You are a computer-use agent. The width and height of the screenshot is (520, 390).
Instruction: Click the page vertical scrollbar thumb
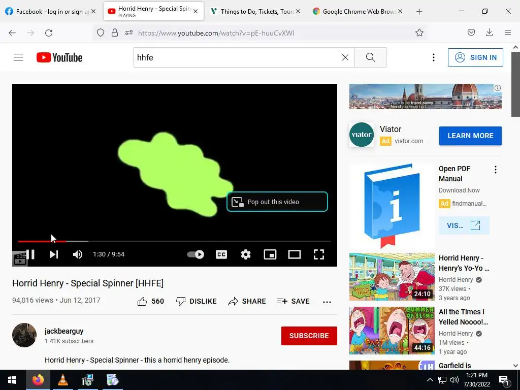click(515, 84)
